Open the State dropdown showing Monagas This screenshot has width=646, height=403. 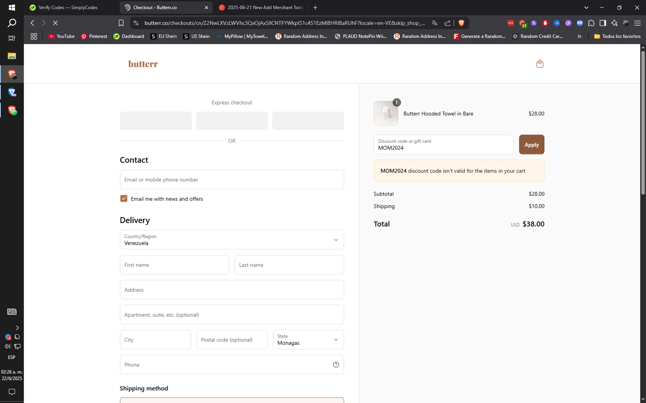[308, 339]
